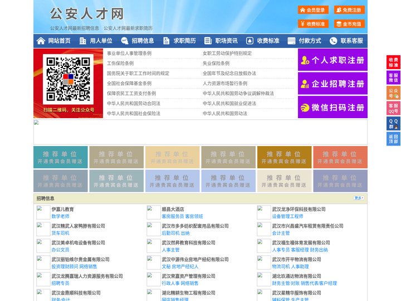
Task: Click the building icon beside 用人单位
Action: (x=82, y=41)
